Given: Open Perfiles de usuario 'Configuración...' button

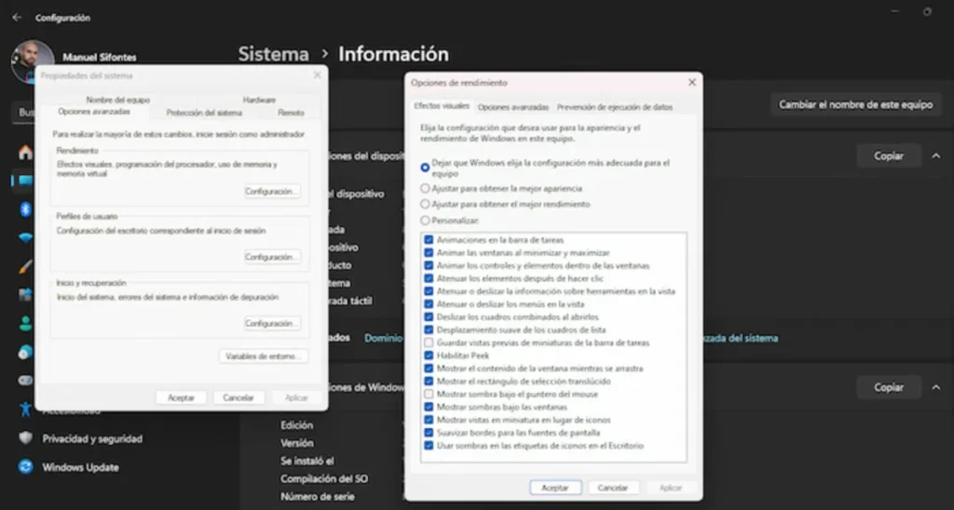Looking at the screenshot, I should 272,257.
